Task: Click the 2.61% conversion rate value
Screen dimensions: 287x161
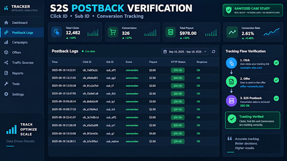Action: click(x=248, y=34)
